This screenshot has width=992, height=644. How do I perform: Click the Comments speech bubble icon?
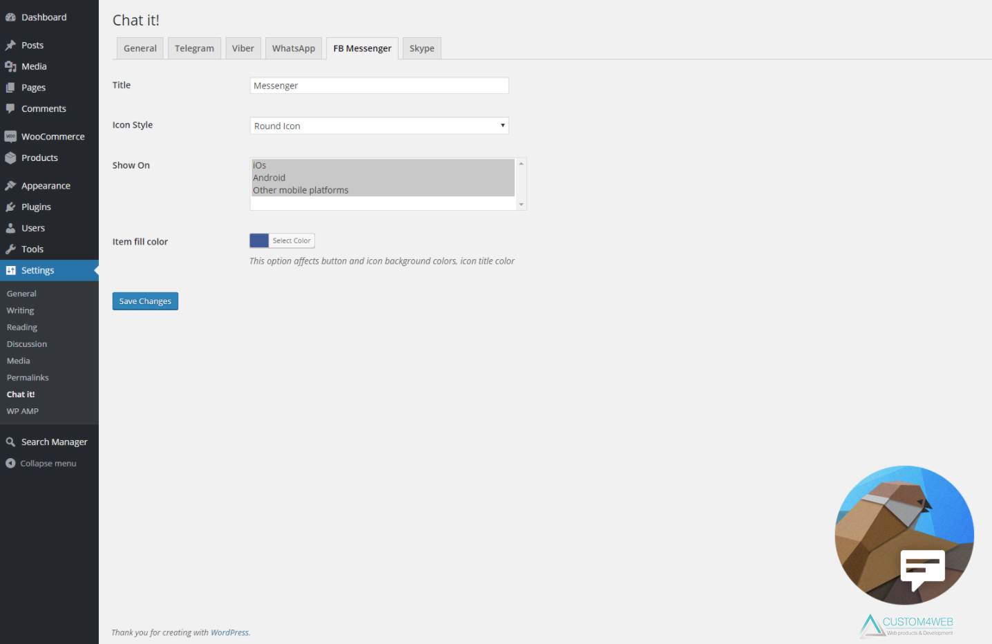pyautogui.click(x=10, y=108)
